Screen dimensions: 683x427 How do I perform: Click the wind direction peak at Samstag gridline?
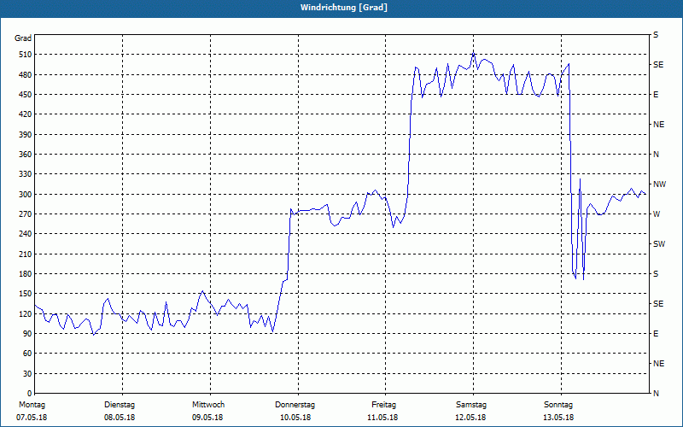474,52
